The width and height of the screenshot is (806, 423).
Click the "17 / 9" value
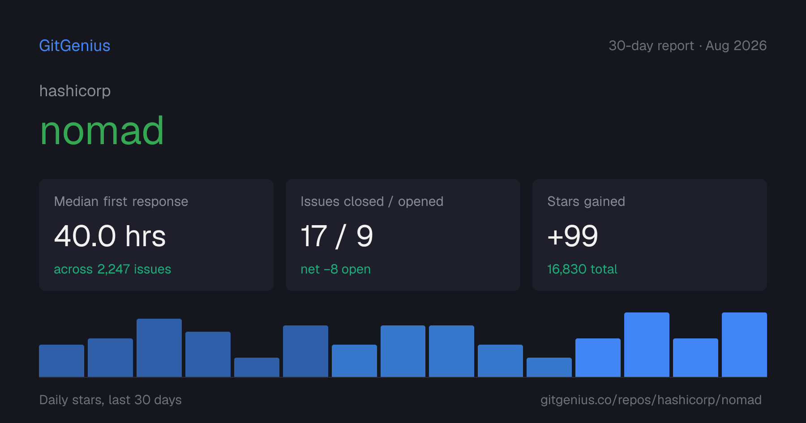point(337,236)
